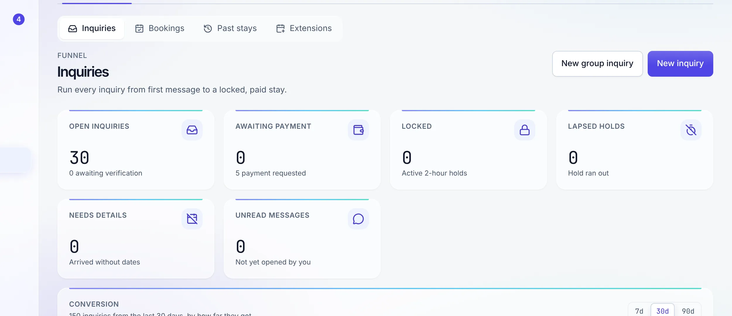732x316 pixels.
Task: Click the inbox icon in Open Inquiries card
Action: [x=192, y=130]
